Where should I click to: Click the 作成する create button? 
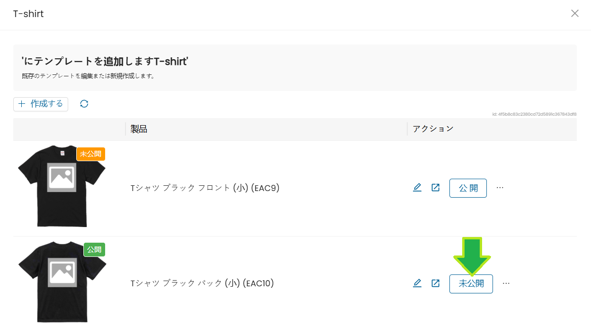41,104
